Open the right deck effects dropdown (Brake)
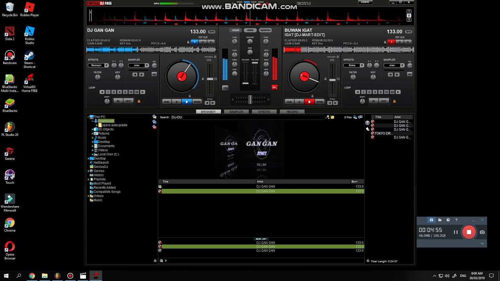The image size is (500, 281). click(x=354, y=65)
